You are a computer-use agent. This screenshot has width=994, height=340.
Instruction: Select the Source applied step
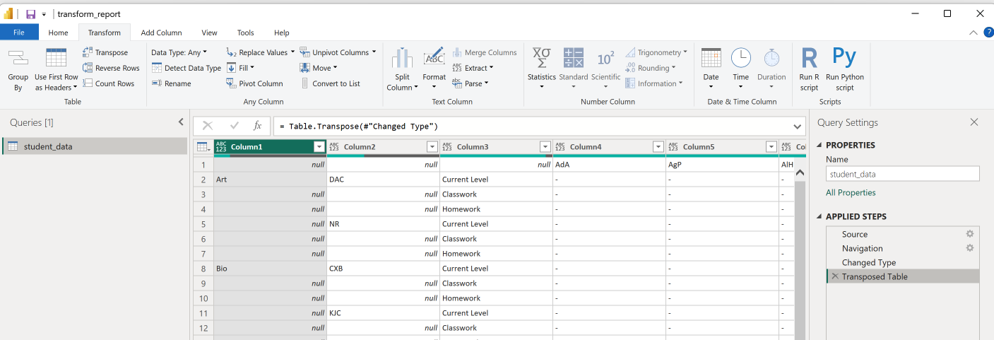[903, 234]
